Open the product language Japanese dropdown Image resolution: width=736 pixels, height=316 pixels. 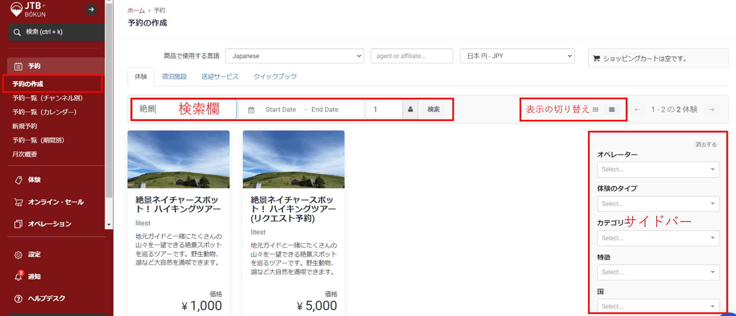point(294,56)
